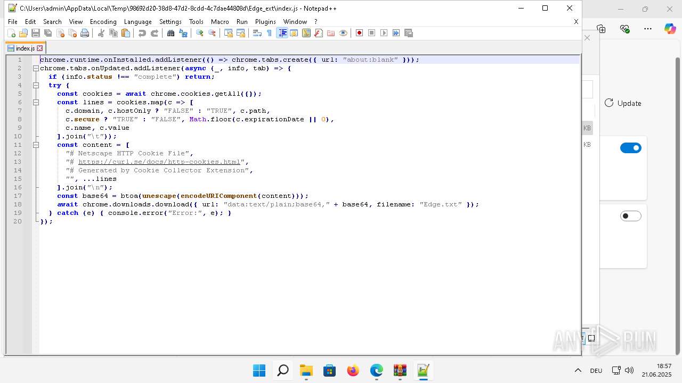The width and height of the screenshot is (682, 383).
Task: Open the File menu
Action: [13, 22]
